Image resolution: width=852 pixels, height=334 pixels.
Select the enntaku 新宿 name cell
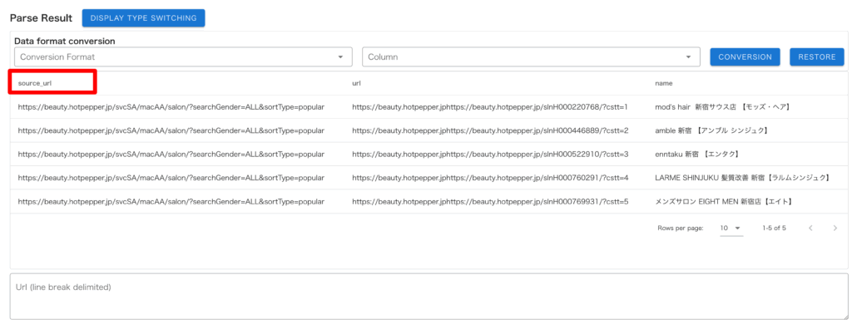(697, 155)
